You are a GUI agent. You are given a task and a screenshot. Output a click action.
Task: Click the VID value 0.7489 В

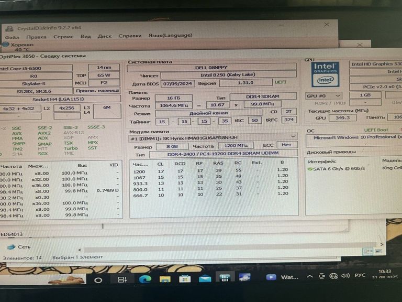tap(107, 191)
